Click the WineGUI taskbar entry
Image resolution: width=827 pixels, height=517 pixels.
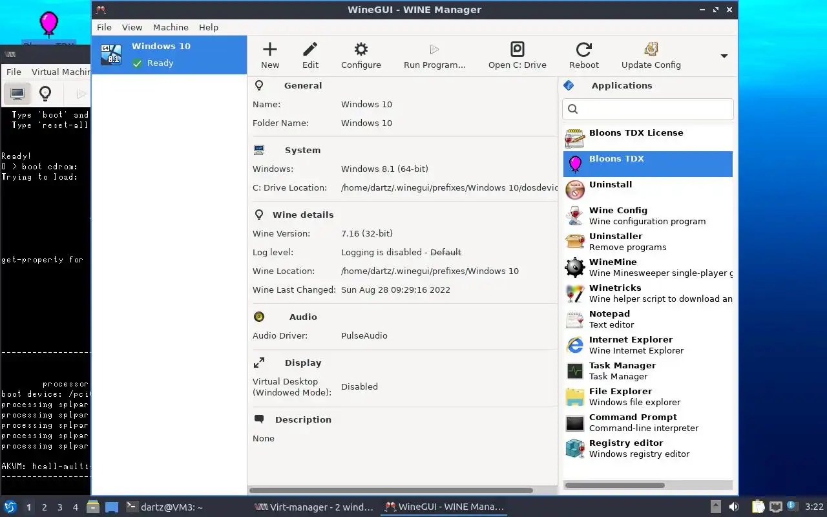pyautogui.click(x=444, y=507)
